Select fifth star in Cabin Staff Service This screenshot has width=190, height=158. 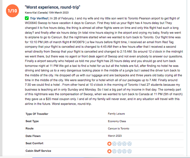129,151
